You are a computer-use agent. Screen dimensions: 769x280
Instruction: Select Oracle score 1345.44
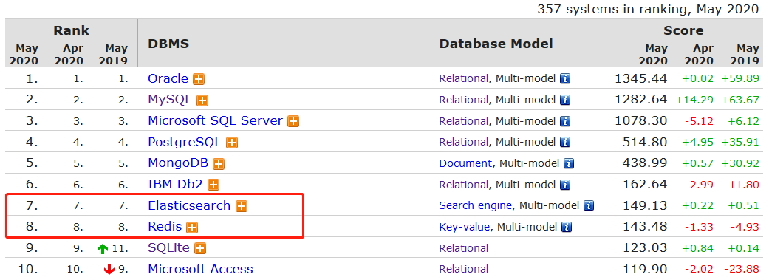[641, 78]
